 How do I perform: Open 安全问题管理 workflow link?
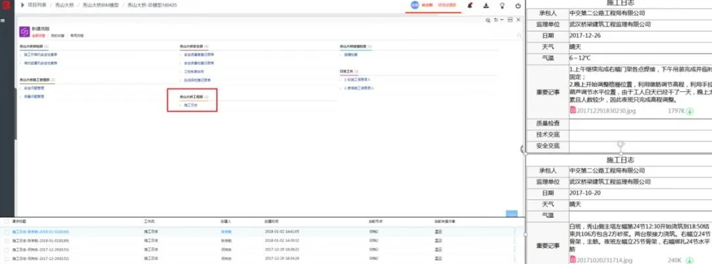[34, 88]
